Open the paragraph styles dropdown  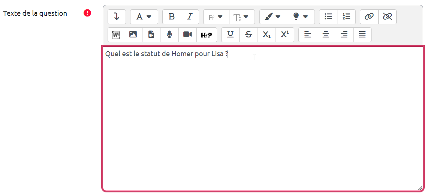144,17
